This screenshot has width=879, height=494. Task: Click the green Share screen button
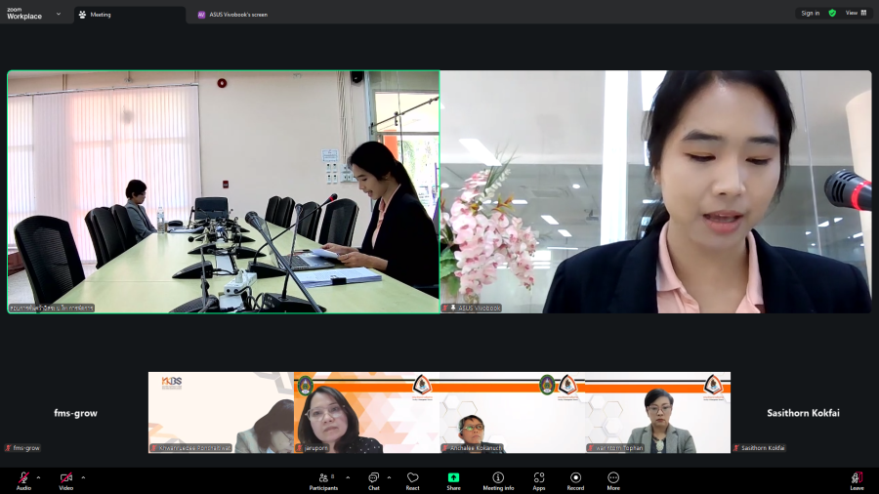tap(453, 479)
